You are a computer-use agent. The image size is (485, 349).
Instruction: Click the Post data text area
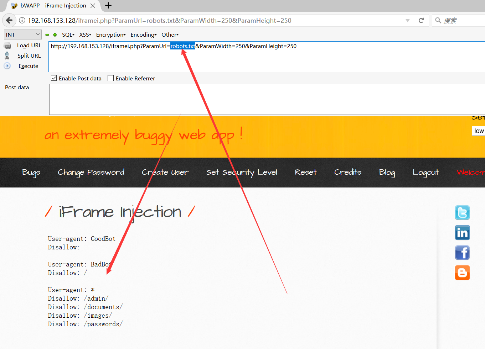coord(267,99)
